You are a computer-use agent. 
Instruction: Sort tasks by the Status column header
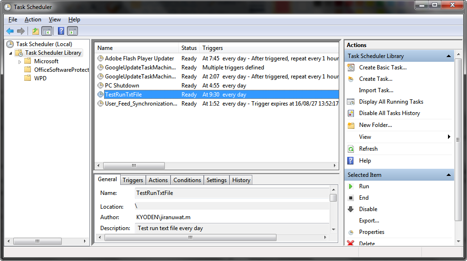point(189,48)
